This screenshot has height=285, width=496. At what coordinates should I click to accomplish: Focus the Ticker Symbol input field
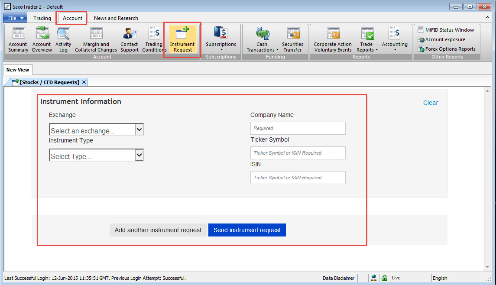pos(298,153)
